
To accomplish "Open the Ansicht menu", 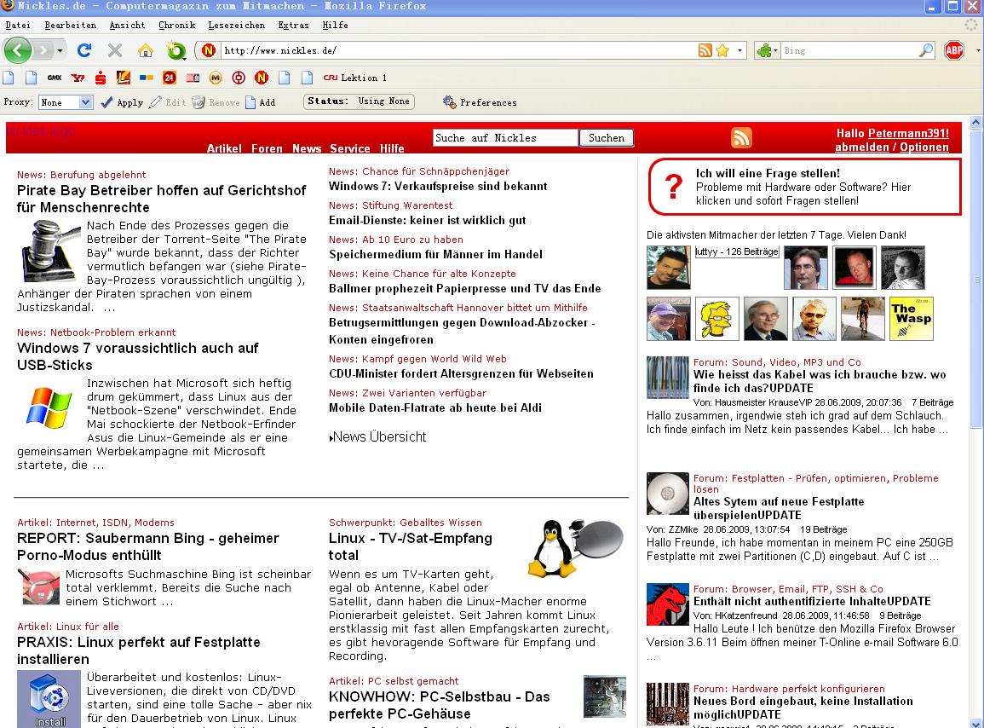I will coord(127,25).
